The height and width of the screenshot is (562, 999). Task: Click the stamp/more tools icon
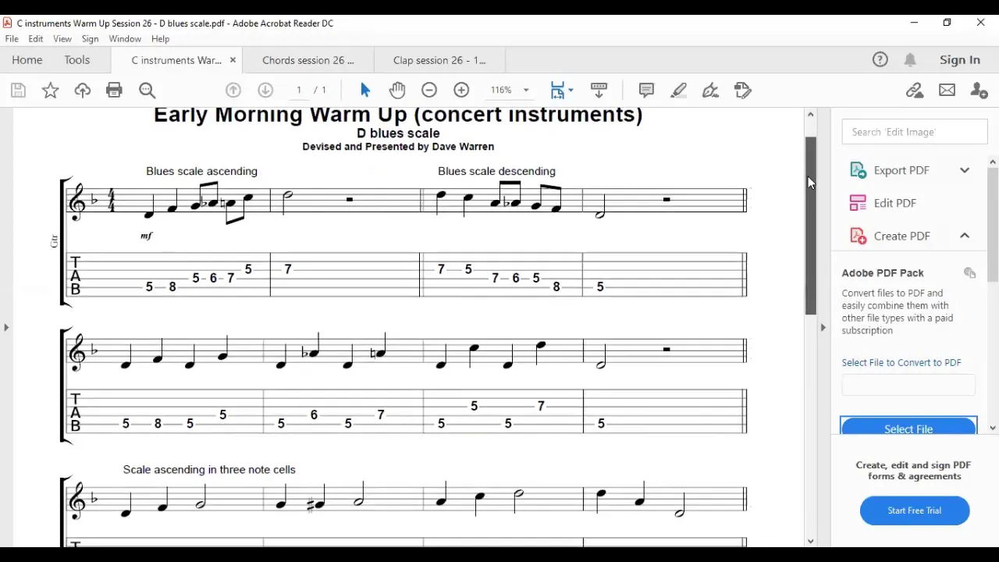click(x=743, y=91)
